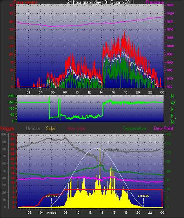The width and height of the screenshot is (184, 218).
Task: Click the 22 hour tick on the wind chart axis
Action: [150, 92]
